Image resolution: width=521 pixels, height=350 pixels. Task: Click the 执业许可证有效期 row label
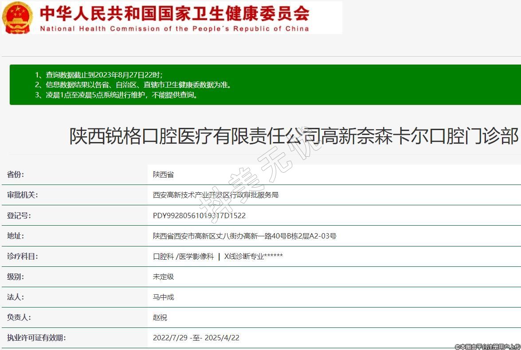(x=36, y=338)
